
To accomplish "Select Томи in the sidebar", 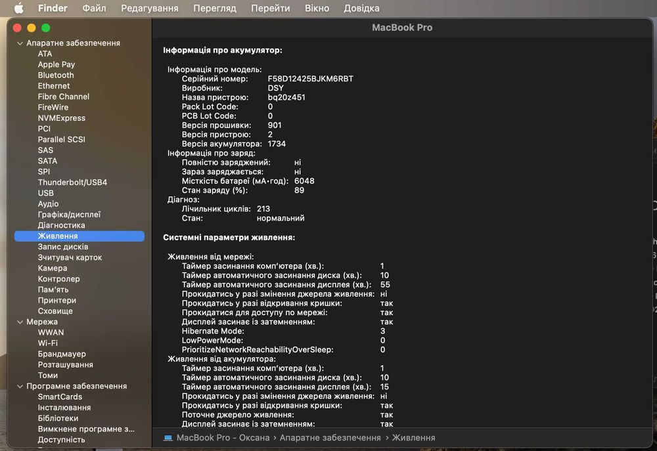I will point(48,376).
